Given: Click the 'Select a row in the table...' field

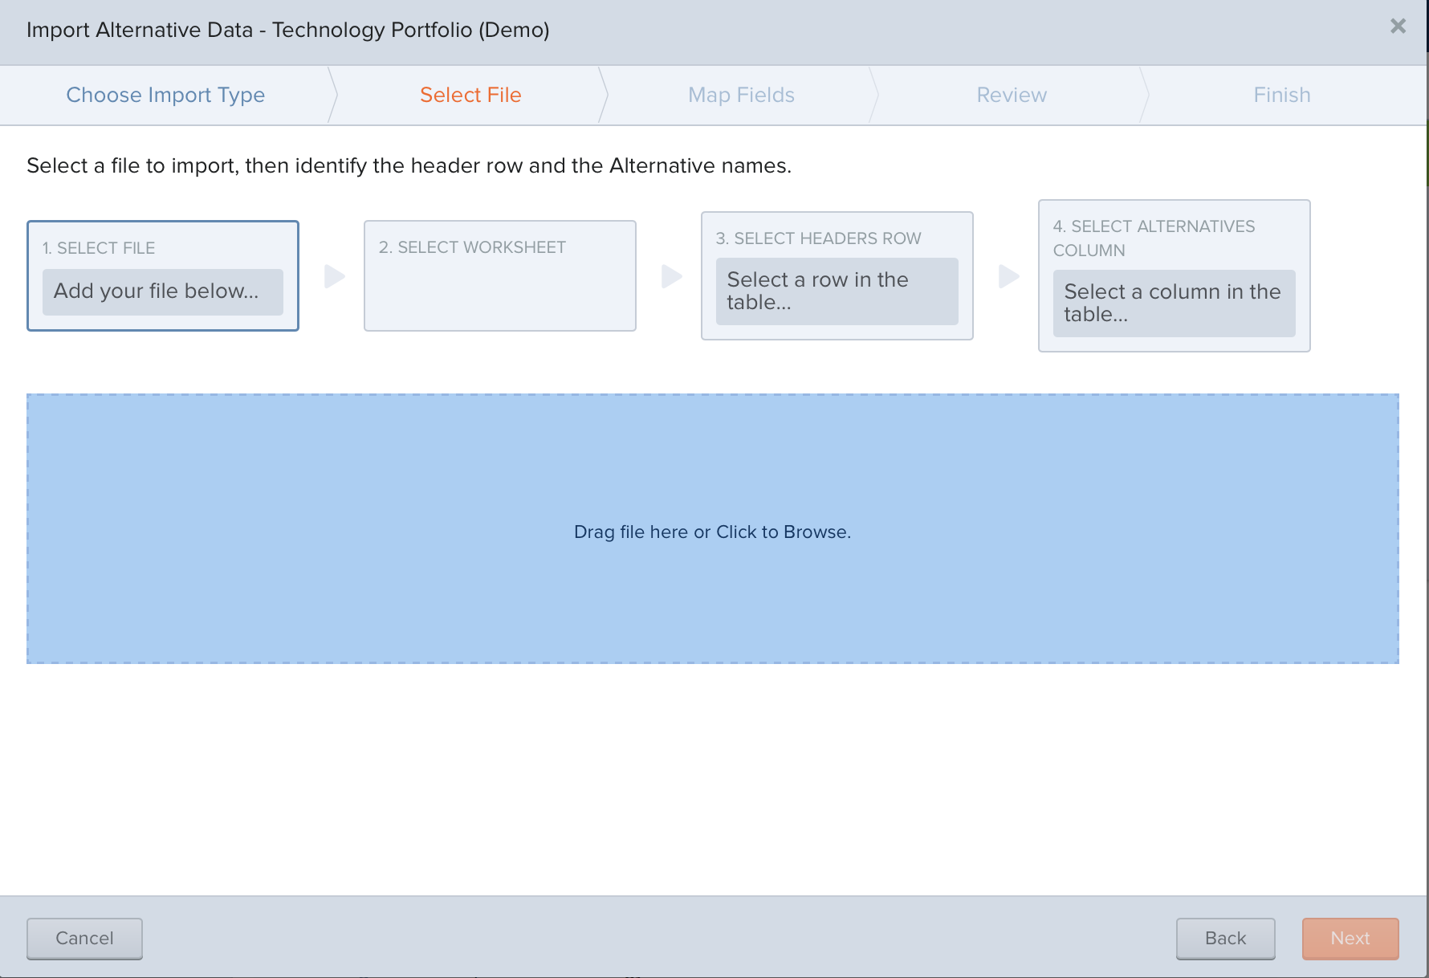Looking at the screenshot, I should click(837, 291).
